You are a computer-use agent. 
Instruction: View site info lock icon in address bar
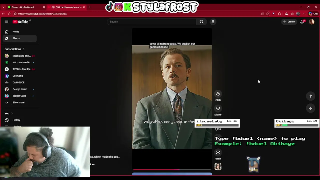pyautogui.click(x=15, y=14)
